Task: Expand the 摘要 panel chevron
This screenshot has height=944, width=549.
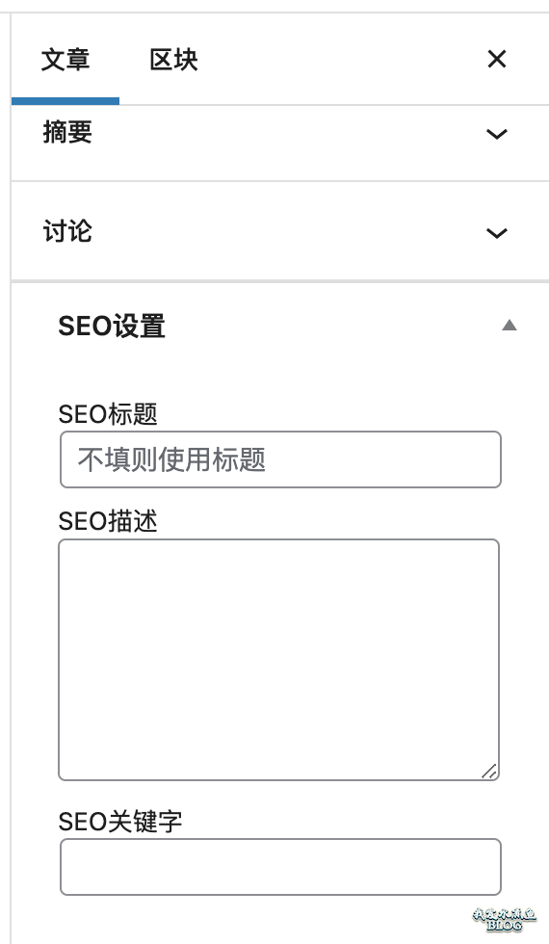Action: click(x=497, y=134)
